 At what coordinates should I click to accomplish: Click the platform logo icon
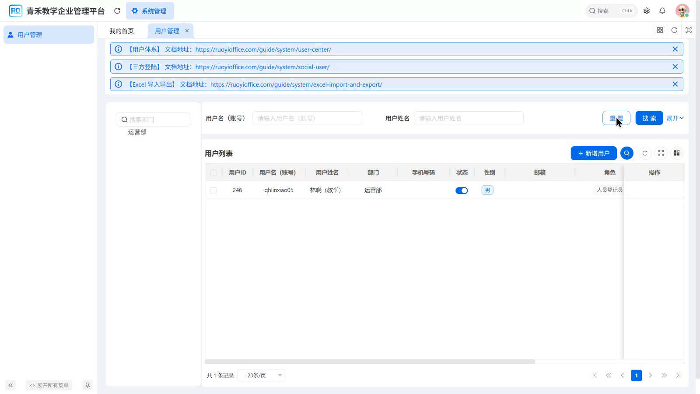15,11
